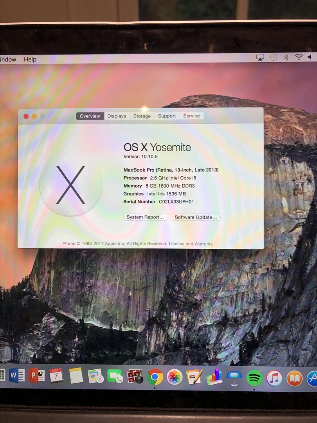Minimize About This Mac with yellow button
Screen dimensions: 317x423
coord(34,117)
